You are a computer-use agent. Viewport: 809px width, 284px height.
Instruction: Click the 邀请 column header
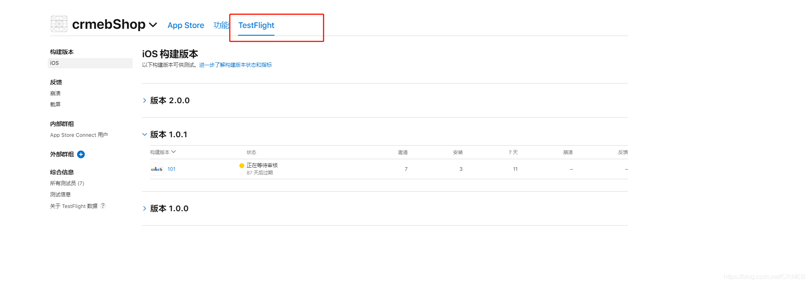tap(403, 152)
